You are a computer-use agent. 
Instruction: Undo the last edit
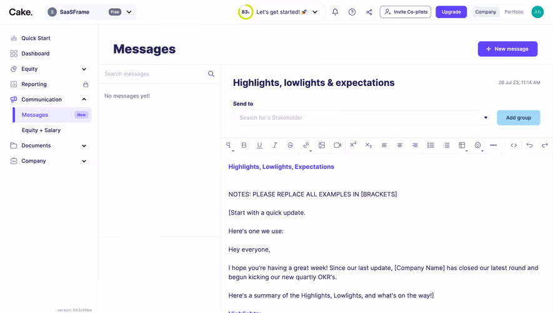pyautogui.click(x=529, y=145)
